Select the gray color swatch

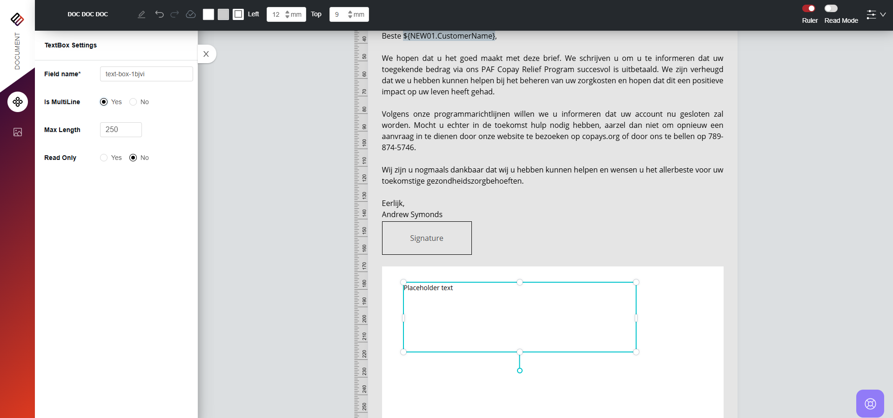(223, 14)
